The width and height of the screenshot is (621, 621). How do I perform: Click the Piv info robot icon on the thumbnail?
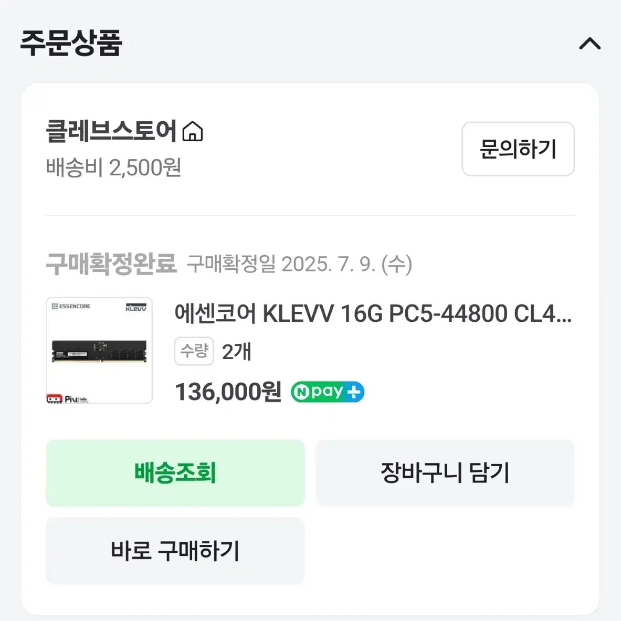coord(55,399)
